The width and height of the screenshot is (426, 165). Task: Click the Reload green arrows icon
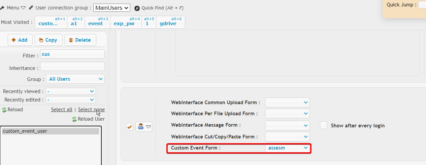tap(4, 110)
